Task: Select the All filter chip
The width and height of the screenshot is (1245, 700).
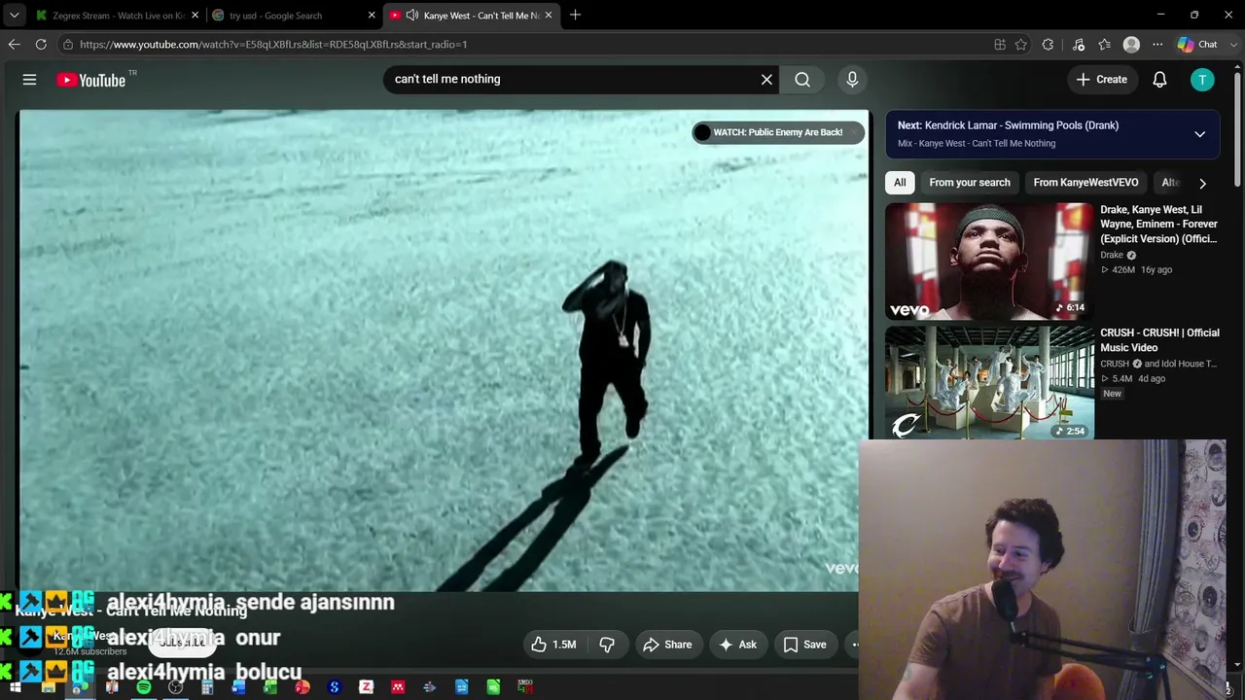Action: coord(900,183)
